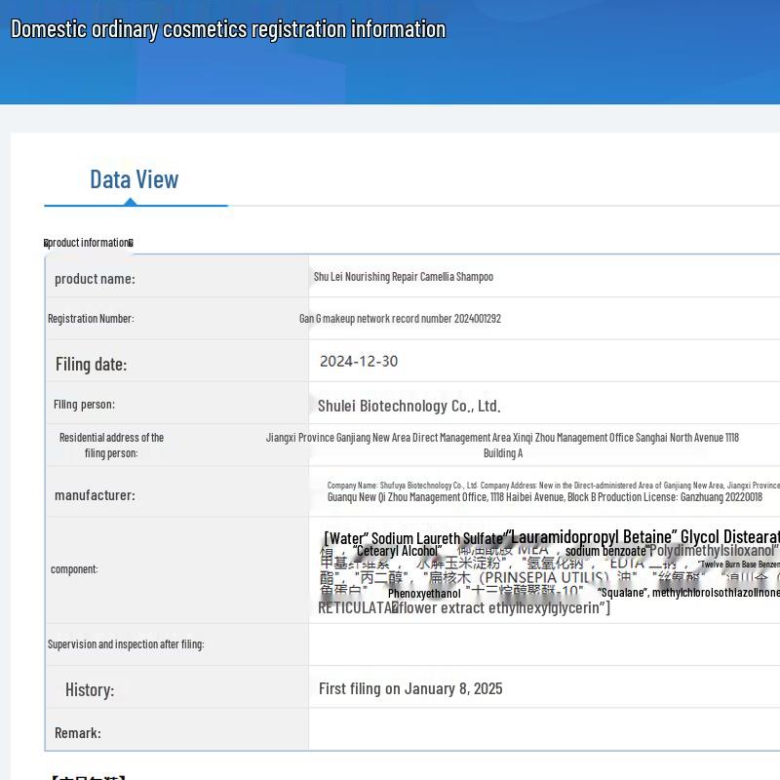Image resolution: width=780 pixels, height=780 pixels.
Task: Click the Registration Number label
Action: coord(91,319)
